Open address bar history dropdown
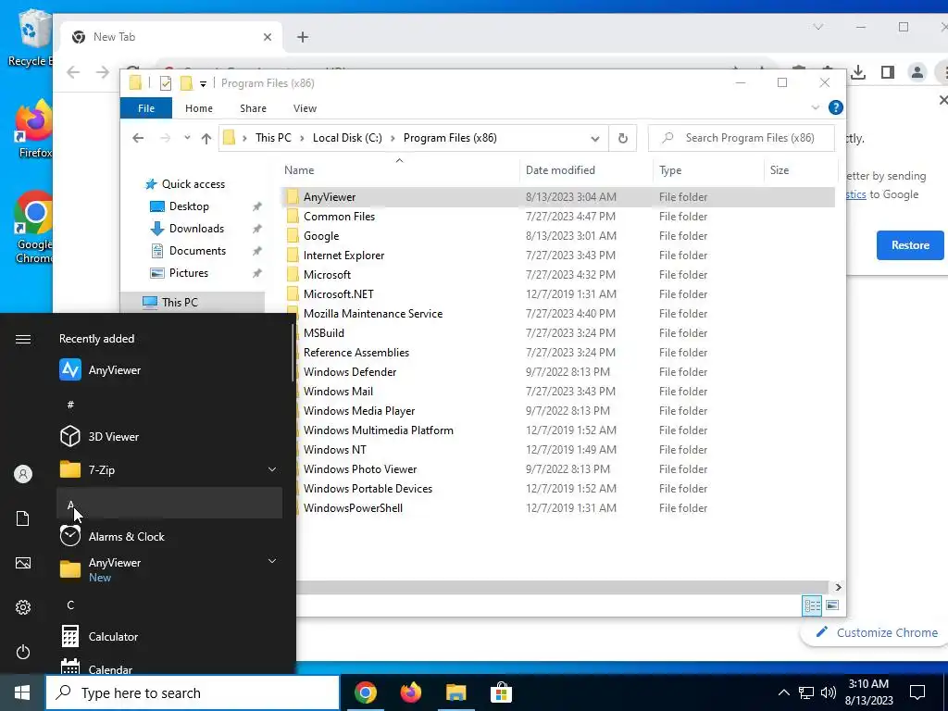Screen dimensions: 948x711 tap(595, 139)
